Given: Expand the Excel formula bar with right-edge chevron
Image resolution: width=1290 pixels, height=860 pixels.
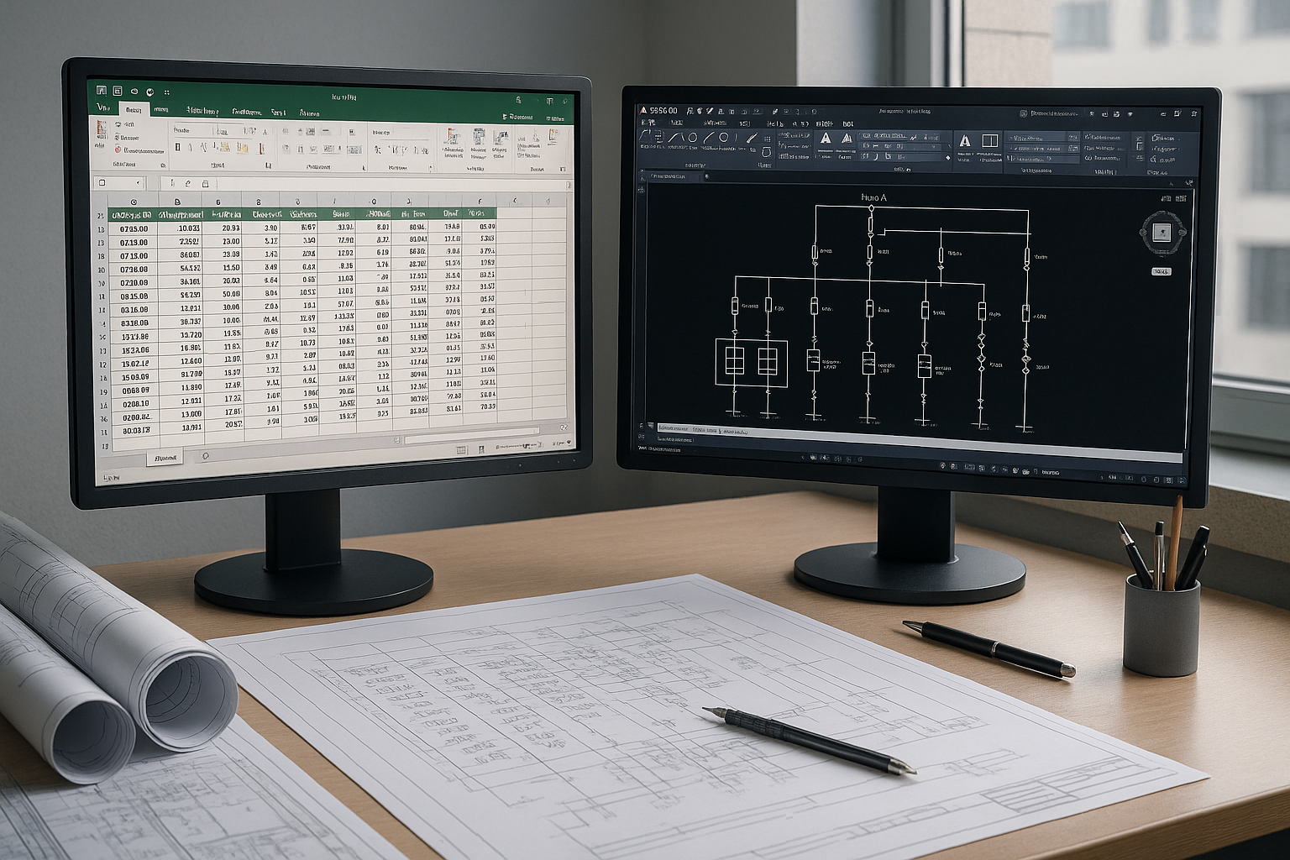Looking at the screenshot, I should [x=569, y=185].
